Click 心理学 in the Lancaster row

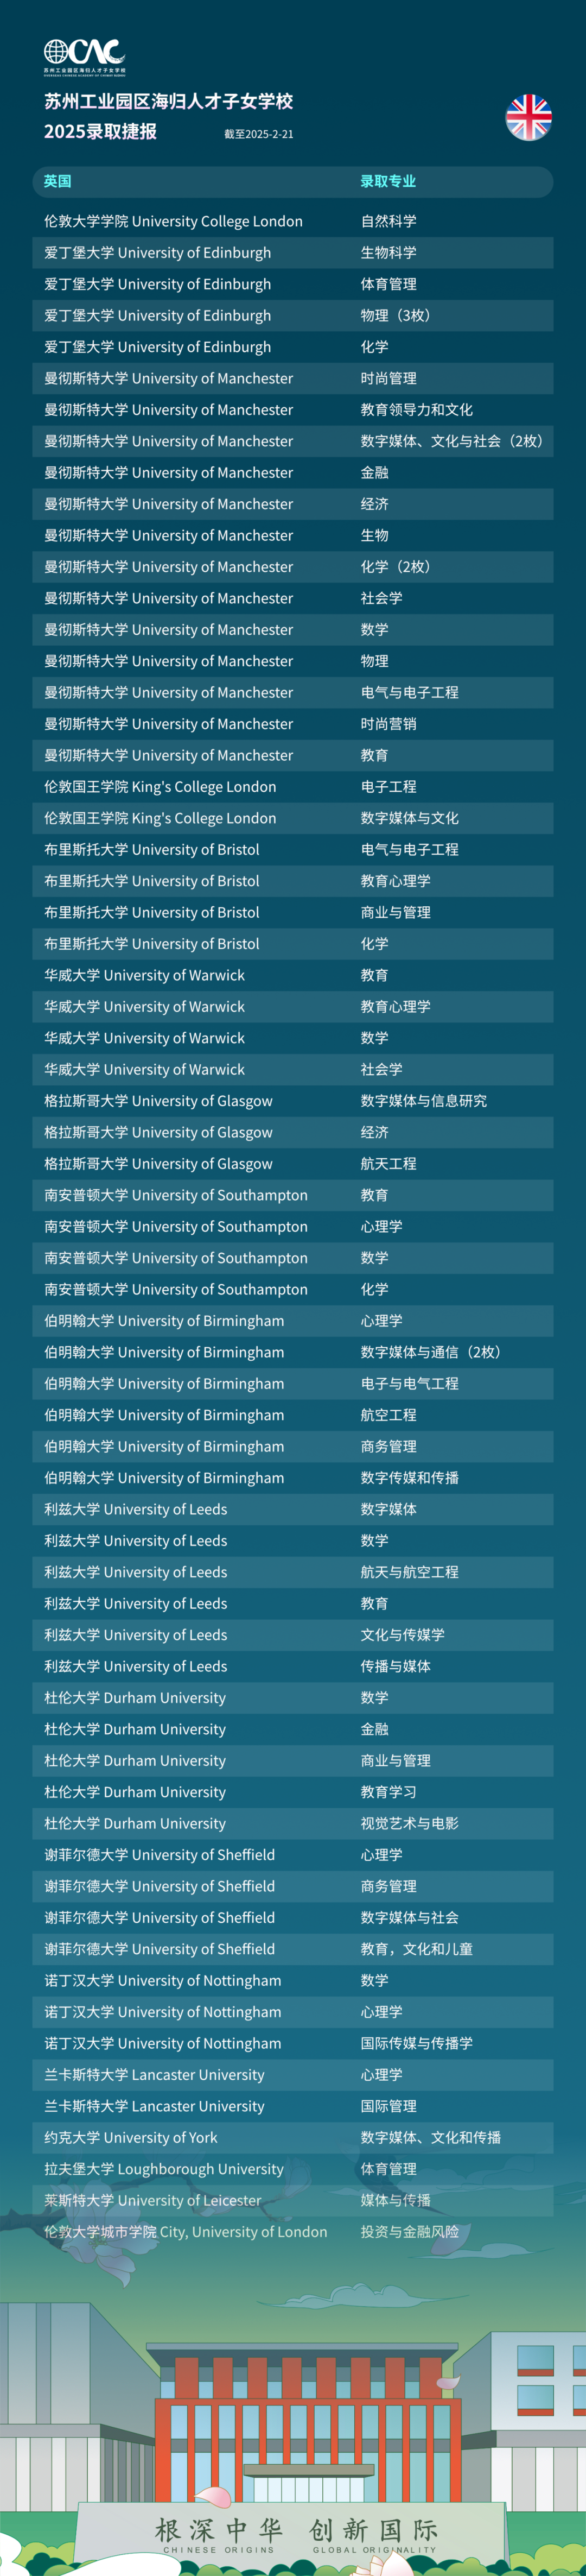pos(381,2075)
